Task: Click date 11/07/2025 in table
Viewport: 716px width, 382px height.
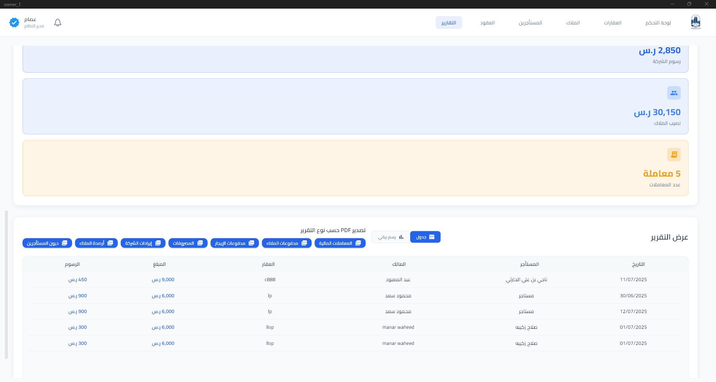Action: (633, 280)
